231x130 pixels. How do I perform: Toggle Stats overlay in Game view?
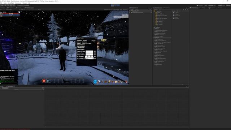tap(121, 9)
